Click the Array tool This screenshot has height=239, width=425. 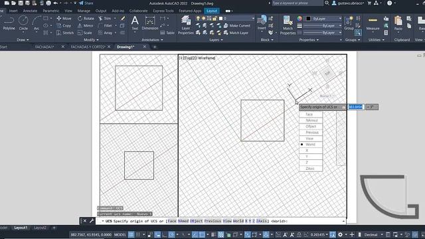(x=106, y=33)
